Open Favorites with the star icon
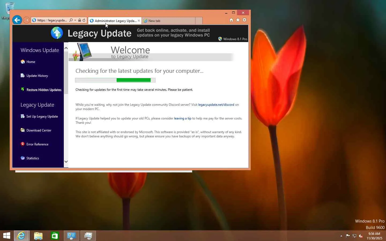The image size is (386, 241). (x=238, y=20)
